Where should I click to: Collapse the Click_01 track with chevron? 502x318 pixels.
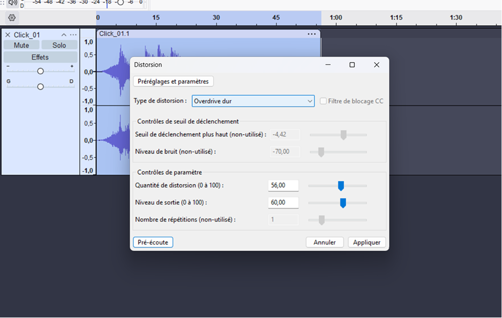tap(64, 35)
